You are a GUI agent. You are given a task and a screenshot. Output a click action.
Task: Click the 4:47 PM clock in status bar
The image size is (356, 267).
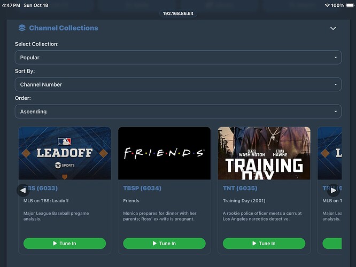(x=11, y=5)
